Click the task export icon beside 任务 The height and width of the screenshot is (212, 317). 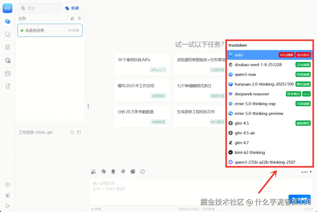point(72,18)
